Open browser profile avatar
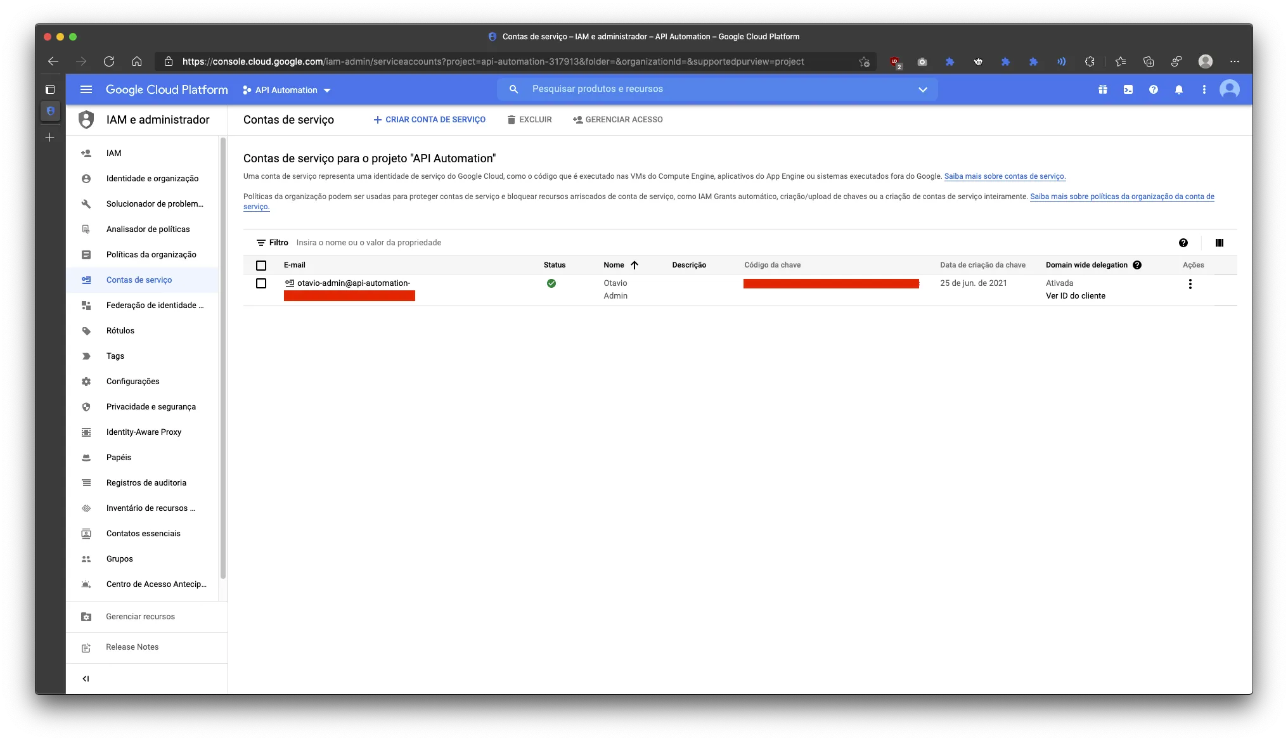Screen dimensions: 1288x741 click(1206, 61)
